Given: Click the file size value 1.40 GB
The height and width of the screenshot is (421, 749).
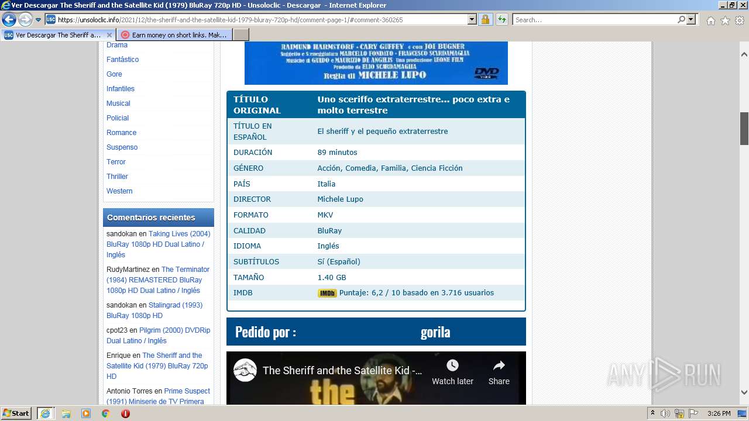Looking at the screenshot, I should point(332,278).
